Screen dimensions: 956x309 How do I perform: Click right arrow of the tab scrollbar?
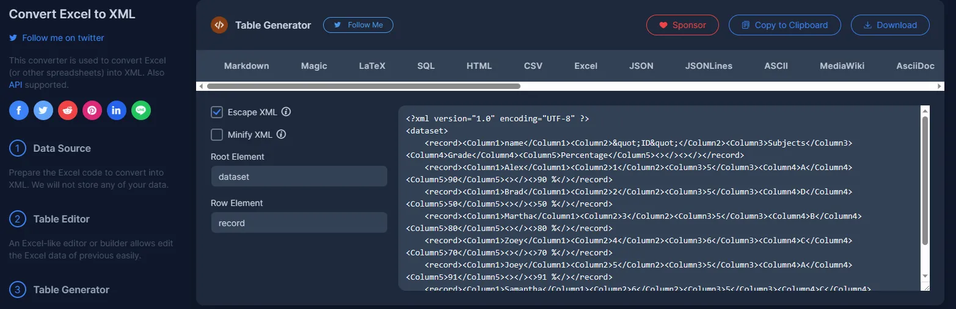click(940, 87)
